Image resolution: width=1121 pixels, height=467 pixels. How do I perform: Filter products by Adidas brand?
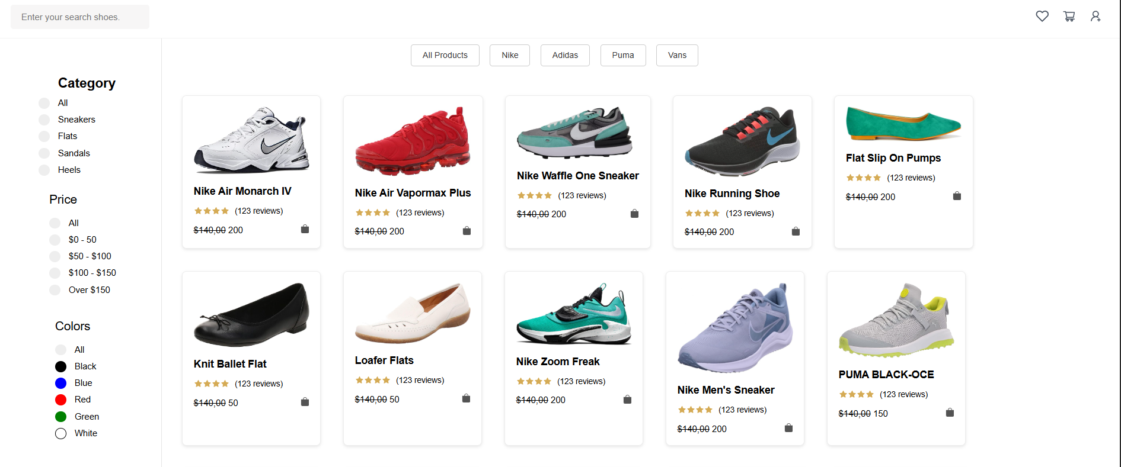pyautogui.click(x=565, y=55)
